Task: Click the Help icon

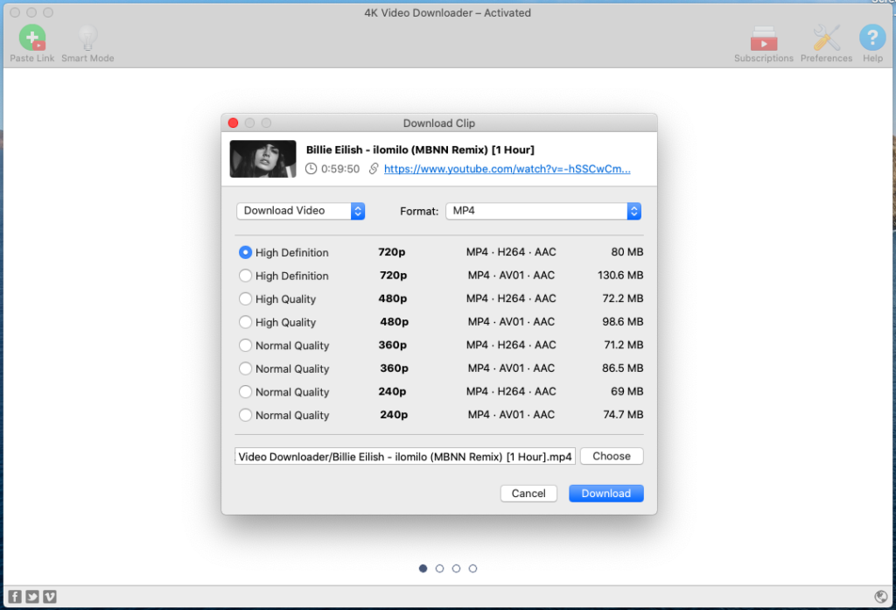Action: pyautogui.click(x=871, y=37)
